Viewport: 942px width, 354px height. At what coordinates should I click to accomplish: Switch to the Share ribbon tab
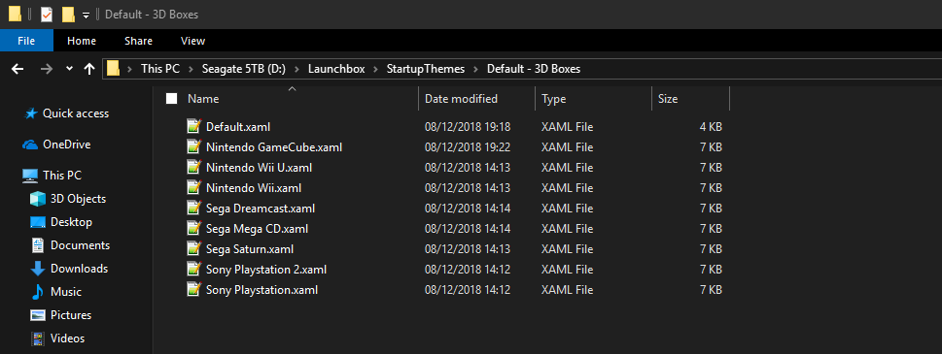(x=138, y=41)
